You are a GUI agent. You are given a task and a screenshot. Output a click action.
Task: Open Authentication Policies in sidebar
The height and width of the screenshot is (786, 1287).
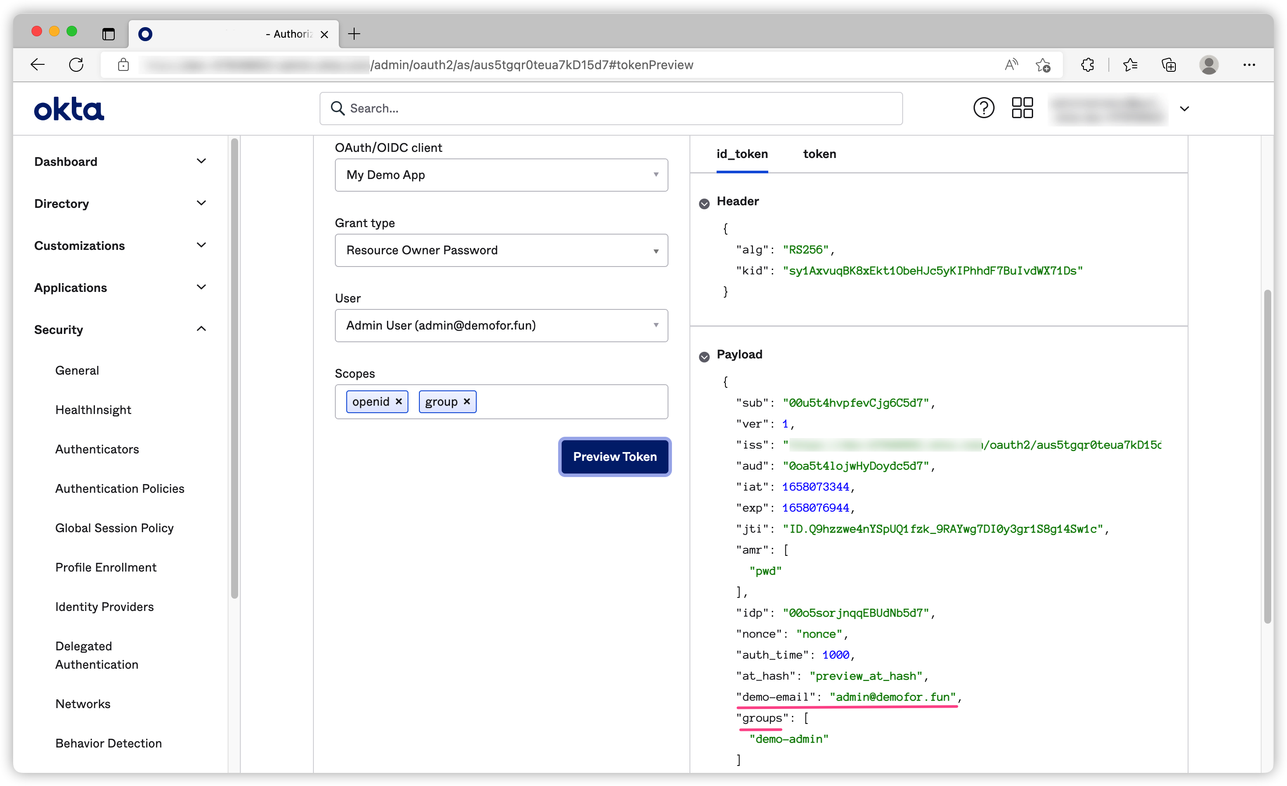(x=120, y=488)
